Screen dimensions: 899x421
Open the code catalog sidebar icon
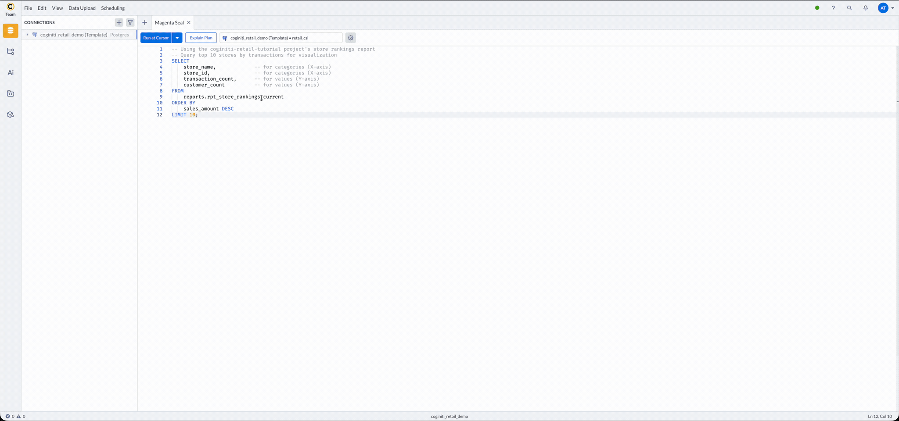(x=10, y=93)
